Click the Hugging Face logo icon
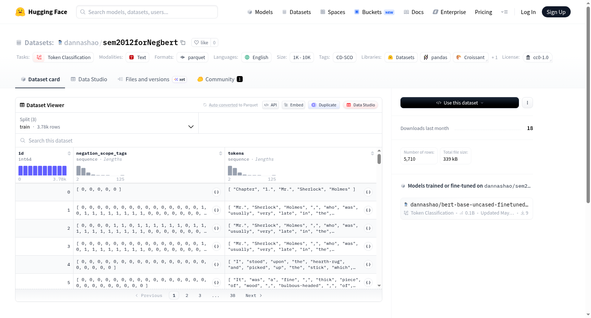 coord(20,12)
